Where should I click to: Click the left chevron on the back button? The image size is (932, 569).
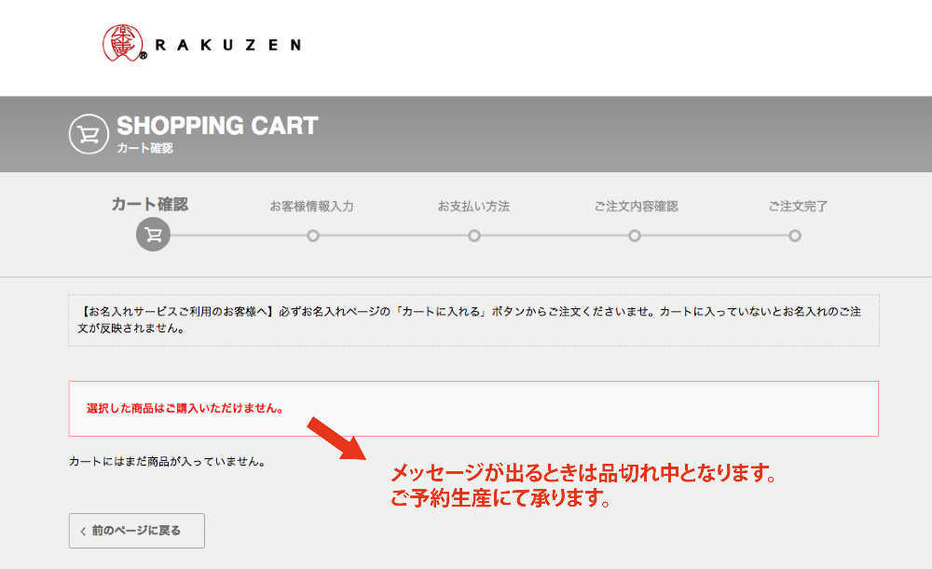pos(82,531)
